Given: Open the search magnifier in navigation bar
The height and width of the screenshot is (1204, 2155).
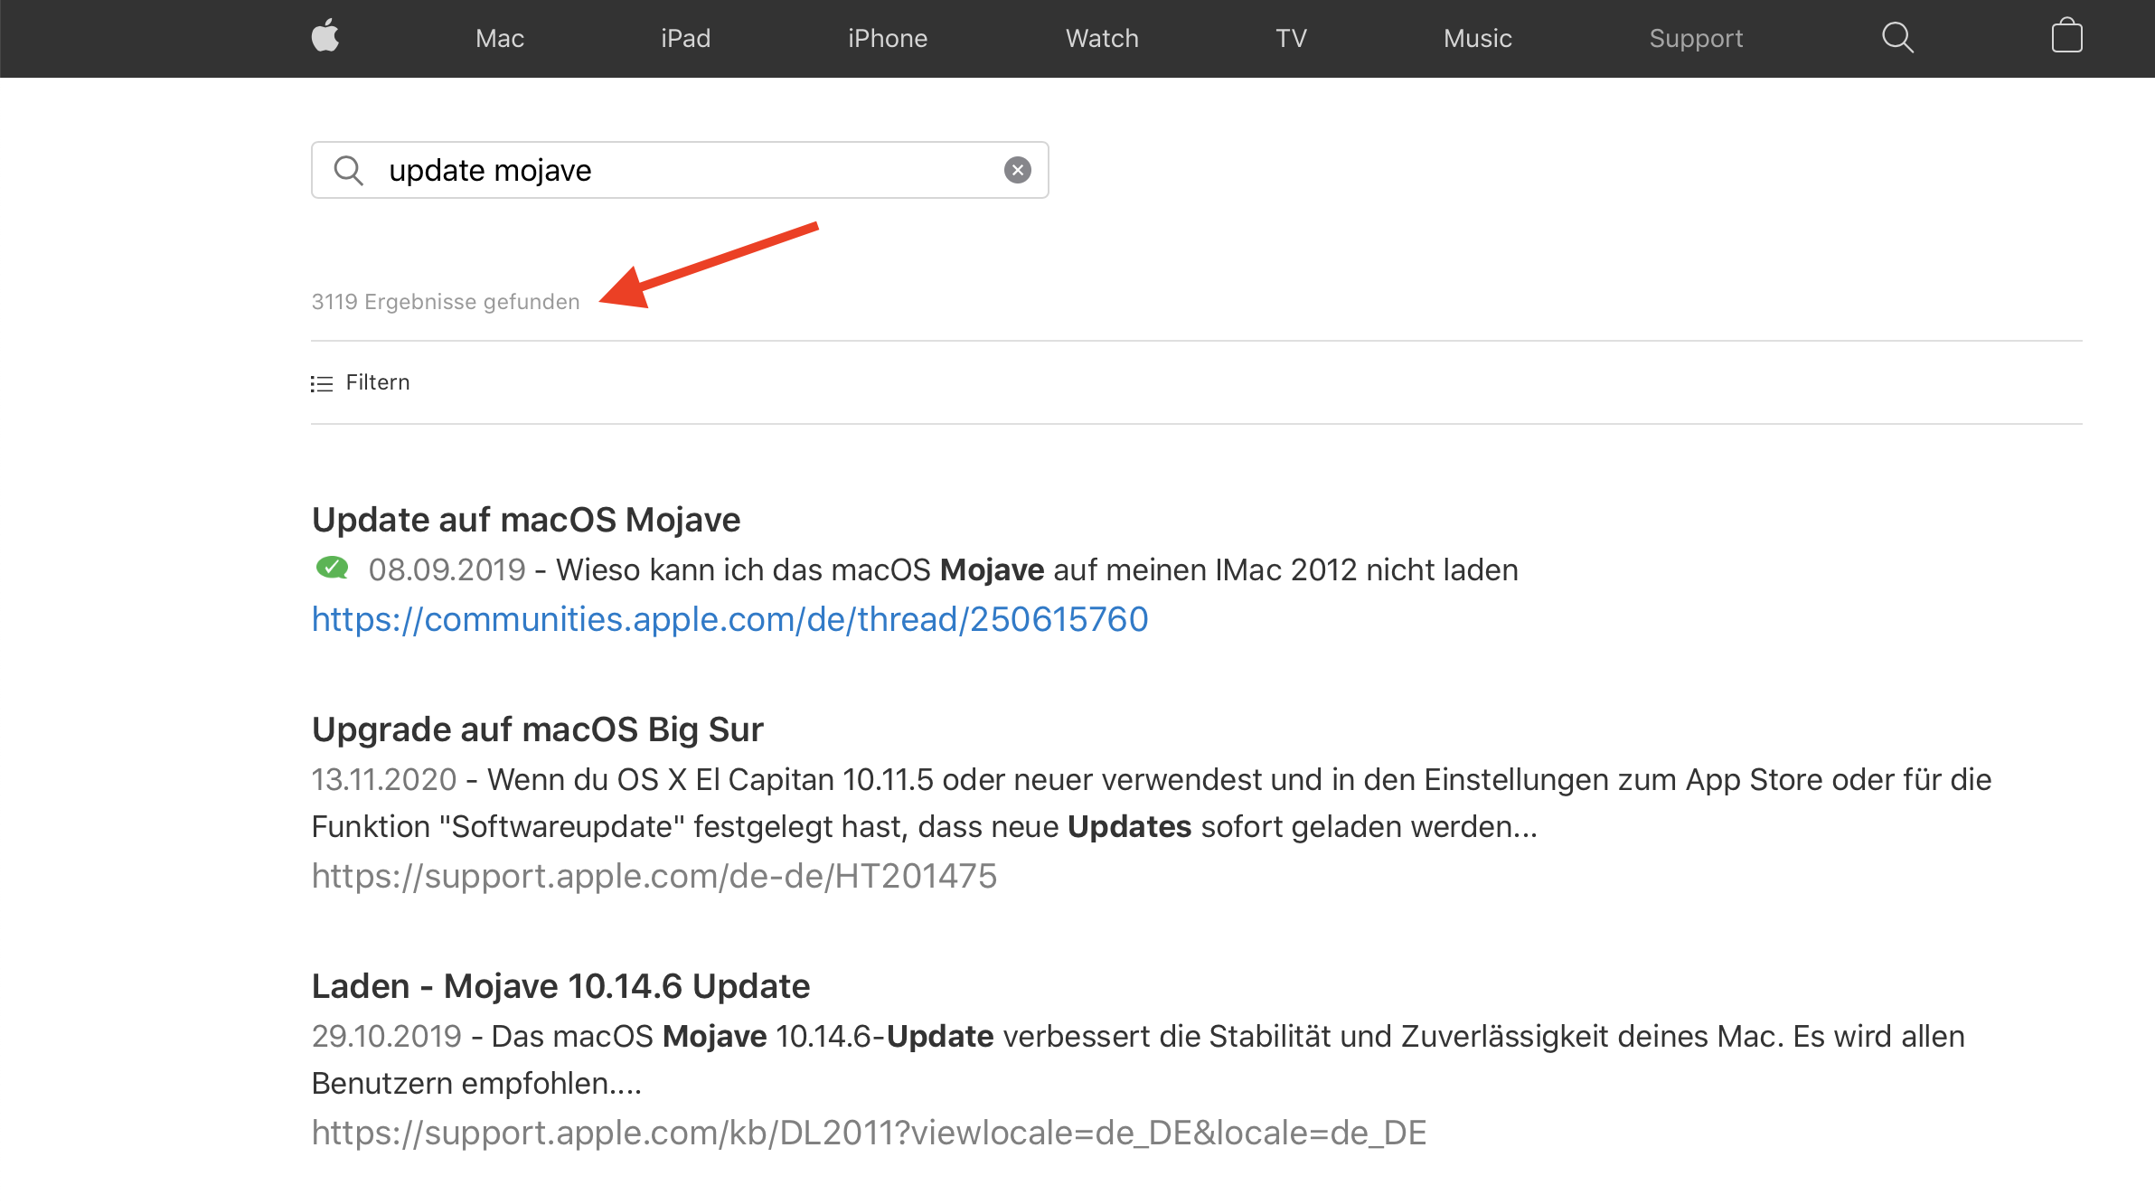Looking at the screenshot, I should (1897, 38).
